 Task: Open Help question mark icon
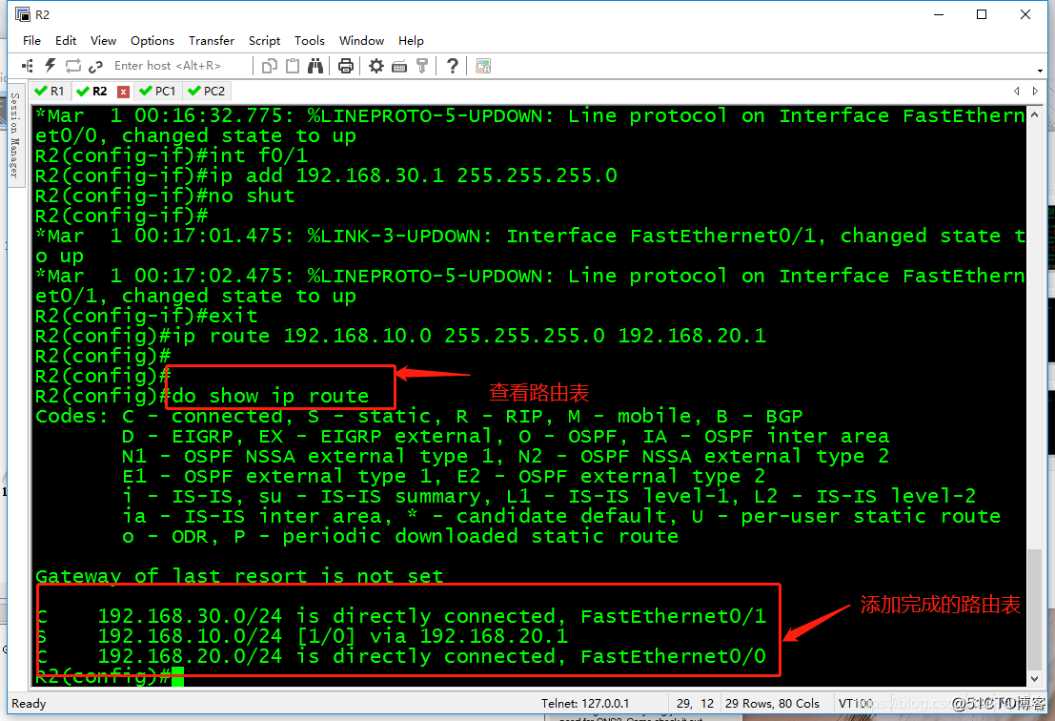(453, 65)
